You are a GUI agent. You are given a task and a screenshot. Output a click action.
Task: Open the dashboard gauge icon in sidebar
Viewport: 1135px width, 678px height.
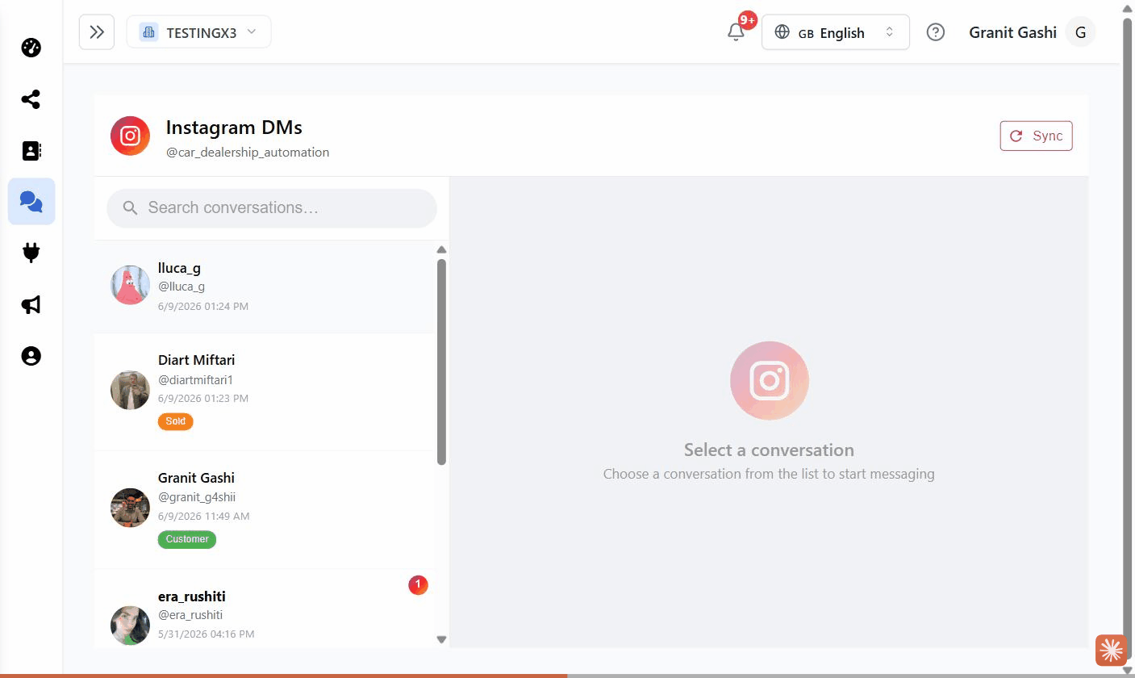(31, 48)
